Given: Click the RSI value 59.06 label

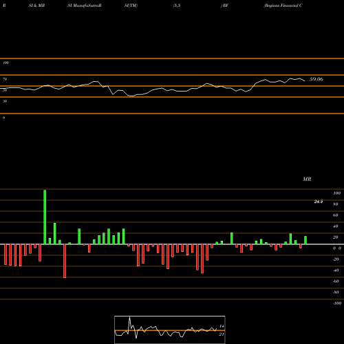Looking at the screenshot, I should pyautogui.click(x=316, y=79).
